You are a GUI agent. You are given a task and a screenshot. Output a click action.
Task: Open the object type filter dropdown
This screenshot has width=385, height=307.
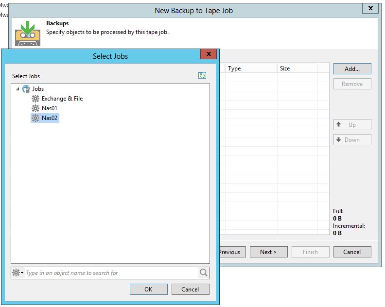click(18, 273)
